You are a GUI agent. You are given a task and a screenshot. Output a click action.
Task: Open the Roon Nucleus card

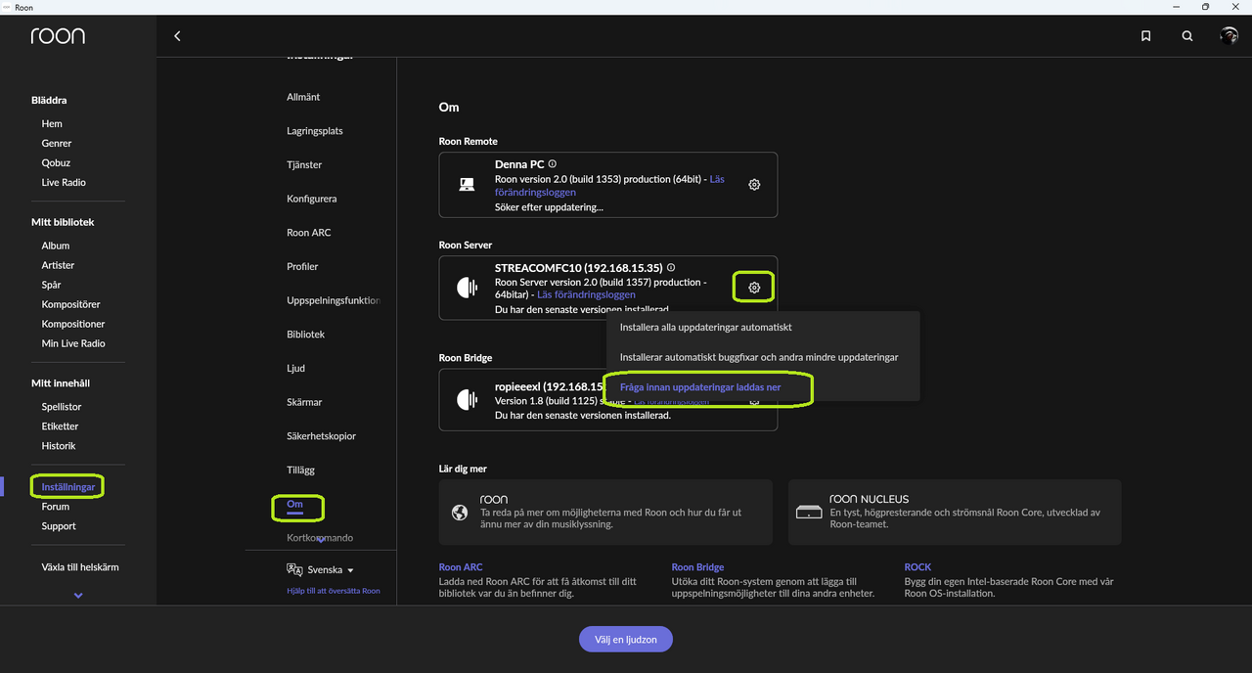955,513
